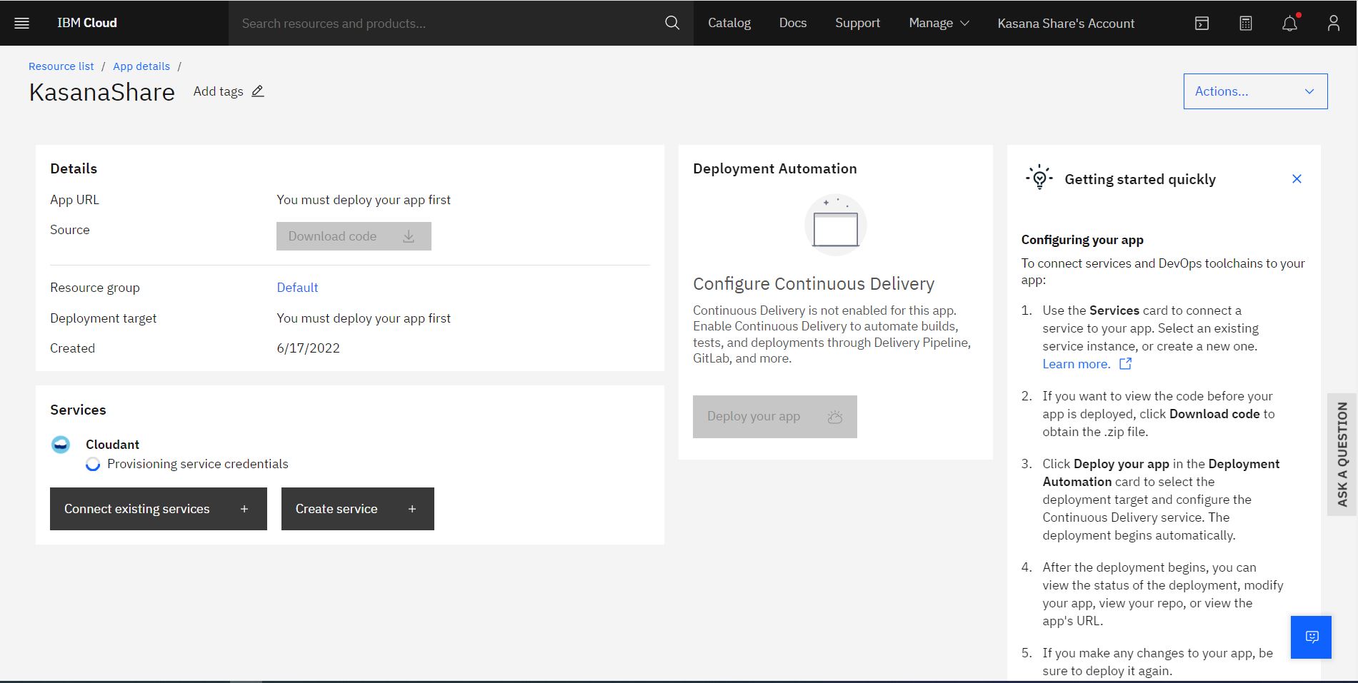Open the Support menu item

point(857,23)
